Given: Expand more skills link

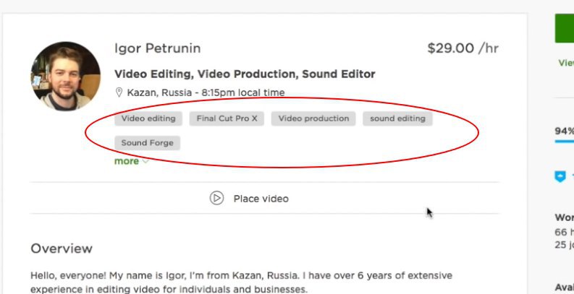Looking at the screenshot, I should (132, 161).
